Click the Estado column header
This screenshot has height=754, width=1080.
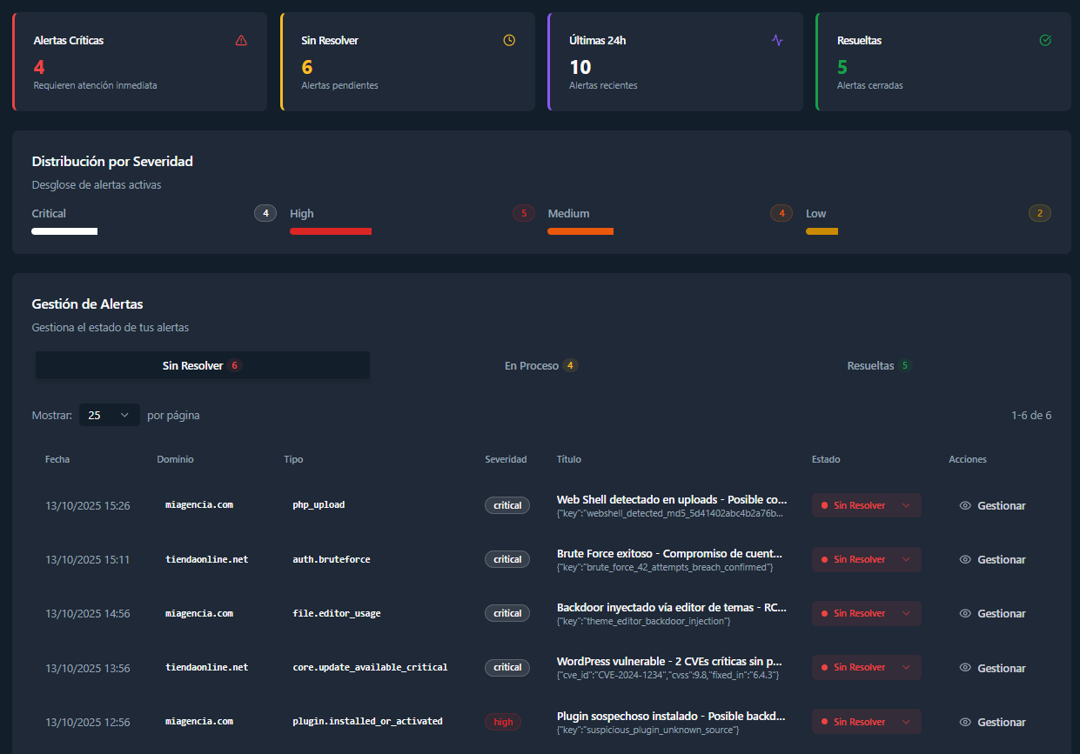coord(826,459)
